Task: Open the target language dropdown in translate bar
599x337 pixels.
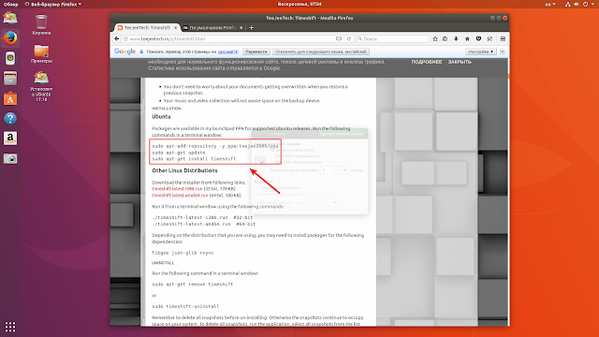Action: point(228,51)
